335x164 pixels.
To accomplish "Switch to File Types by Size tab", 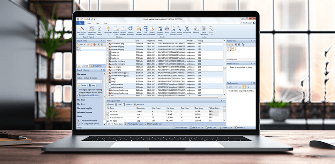I will point(154,124).
